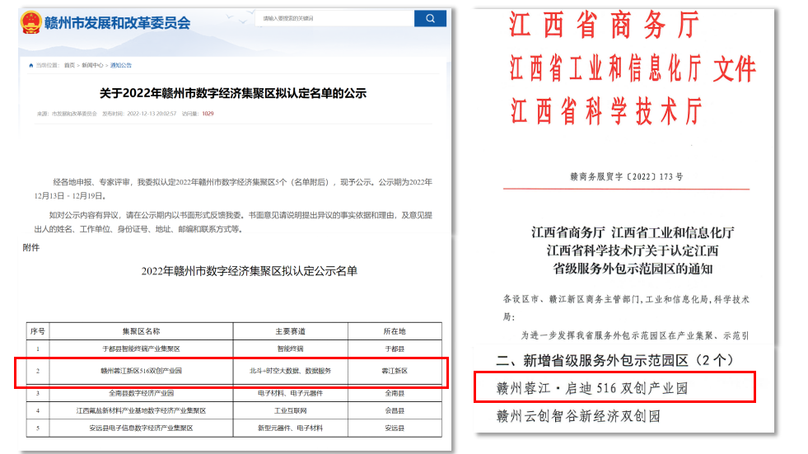Screen dimensions: 808x454
Task: Select the 北斗+时空大数据、数据服务 cell
Action: [290, 371]
